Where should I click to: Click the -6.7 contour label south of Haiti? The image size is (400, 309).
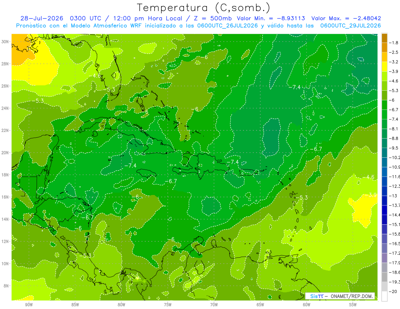[x=171, y=181]
